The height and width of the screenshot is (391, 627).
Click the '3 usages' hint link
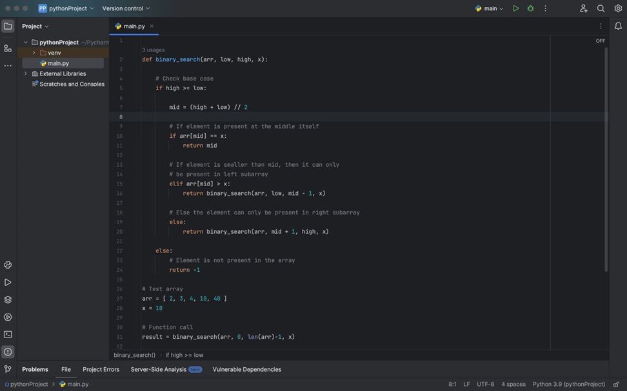[x=153, y=50]
